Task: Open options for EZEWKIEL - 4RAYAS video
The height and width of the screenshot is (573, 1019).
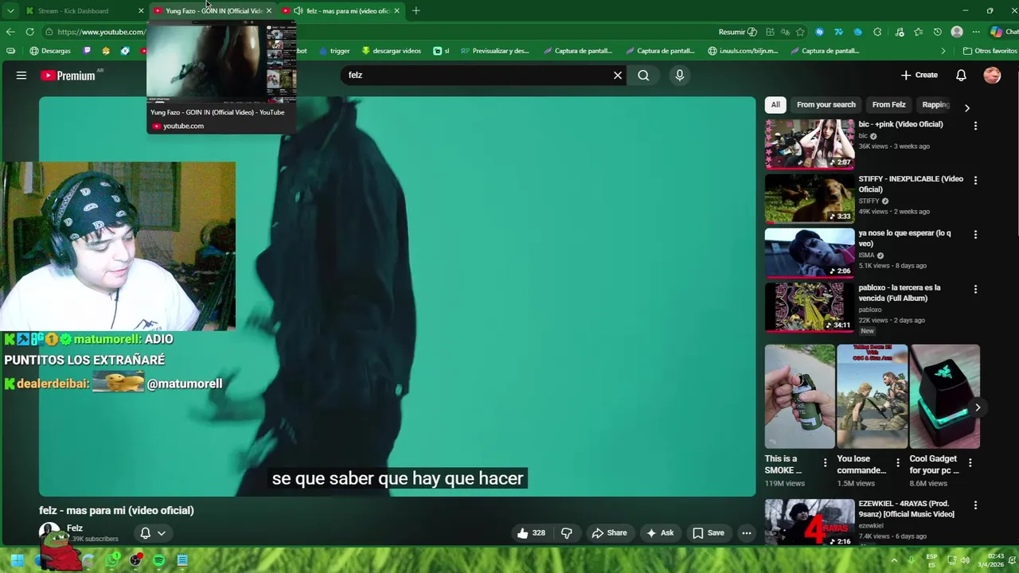Action: pos(975,505)
